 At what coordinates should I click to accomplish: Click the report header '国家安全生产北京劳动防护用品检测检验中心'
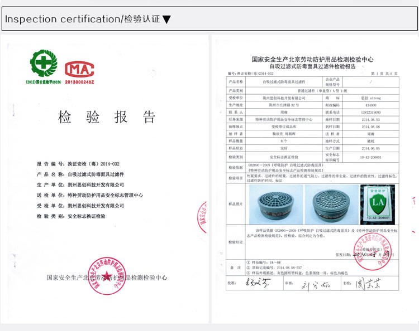point(312,59)
